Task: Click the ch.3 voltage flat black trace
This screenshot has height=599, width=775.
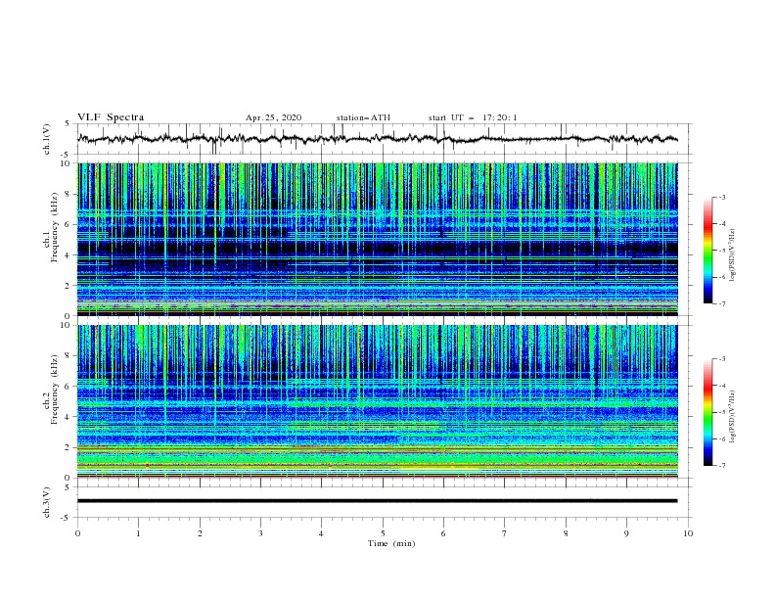Action: [377, 501]
